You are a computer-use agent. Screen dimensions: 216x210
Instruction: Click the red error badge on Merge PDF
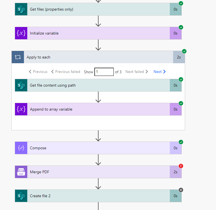pos(181,166)
